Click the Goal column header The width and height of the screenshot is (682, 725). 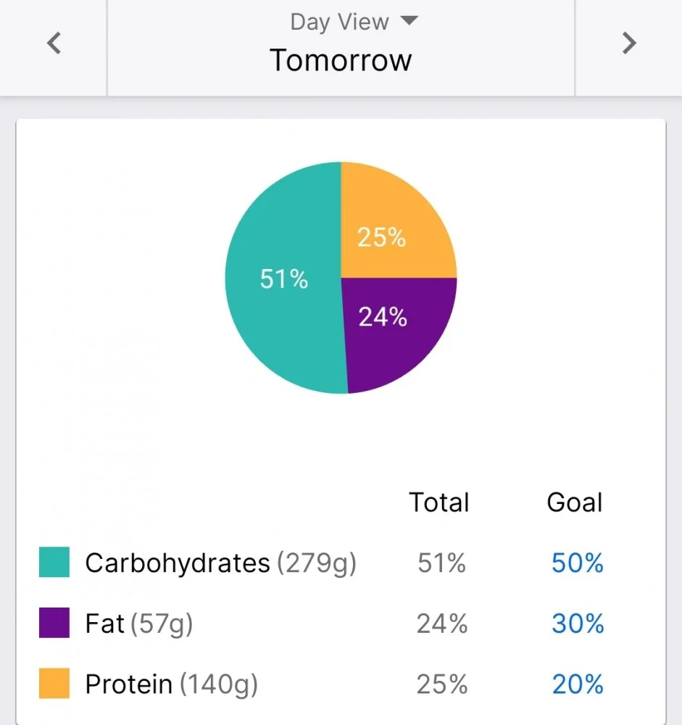[x=575, y=502]
